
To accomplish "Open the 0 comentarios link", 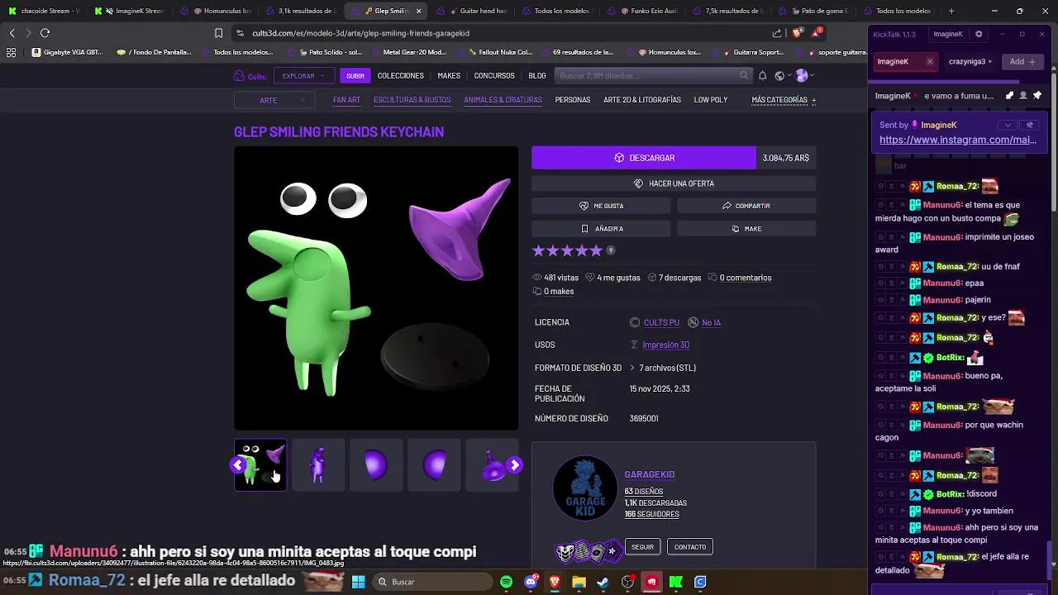I will [746, 278].
